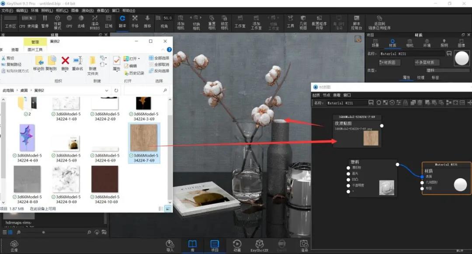The height and width of the screenshot is (254, 472).
Task: Click 反向选择 in Explorer ribbon
Action: coord(159,71)
